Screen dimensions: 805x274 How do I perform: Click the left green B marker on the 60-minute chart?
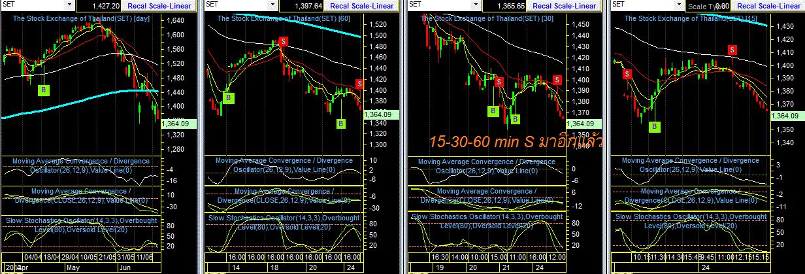pos(228,98)
